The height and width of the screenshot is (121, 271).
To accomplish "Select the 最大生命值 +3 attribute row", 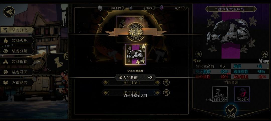I will click(135, 78).
